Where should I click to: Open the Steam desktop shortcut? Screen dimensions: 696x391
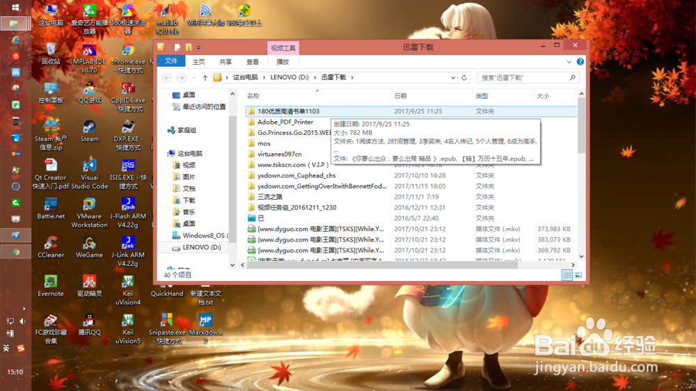(x=89, y=131)
